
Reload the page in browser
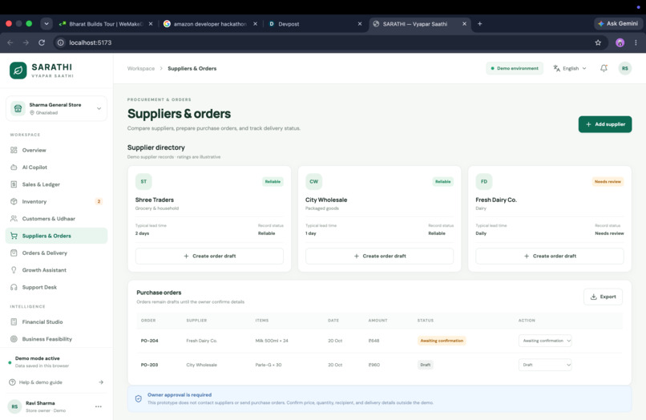coord(42,42)
